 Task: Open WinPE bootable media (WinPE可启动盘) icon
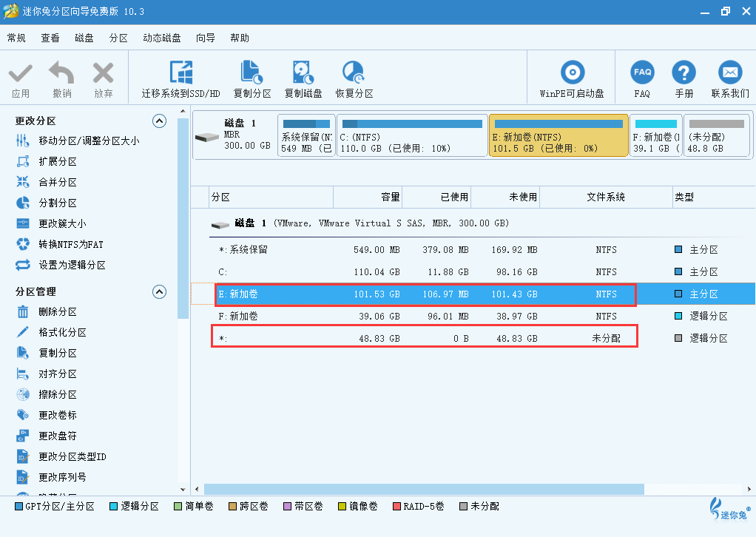click(x=573, y=72)
